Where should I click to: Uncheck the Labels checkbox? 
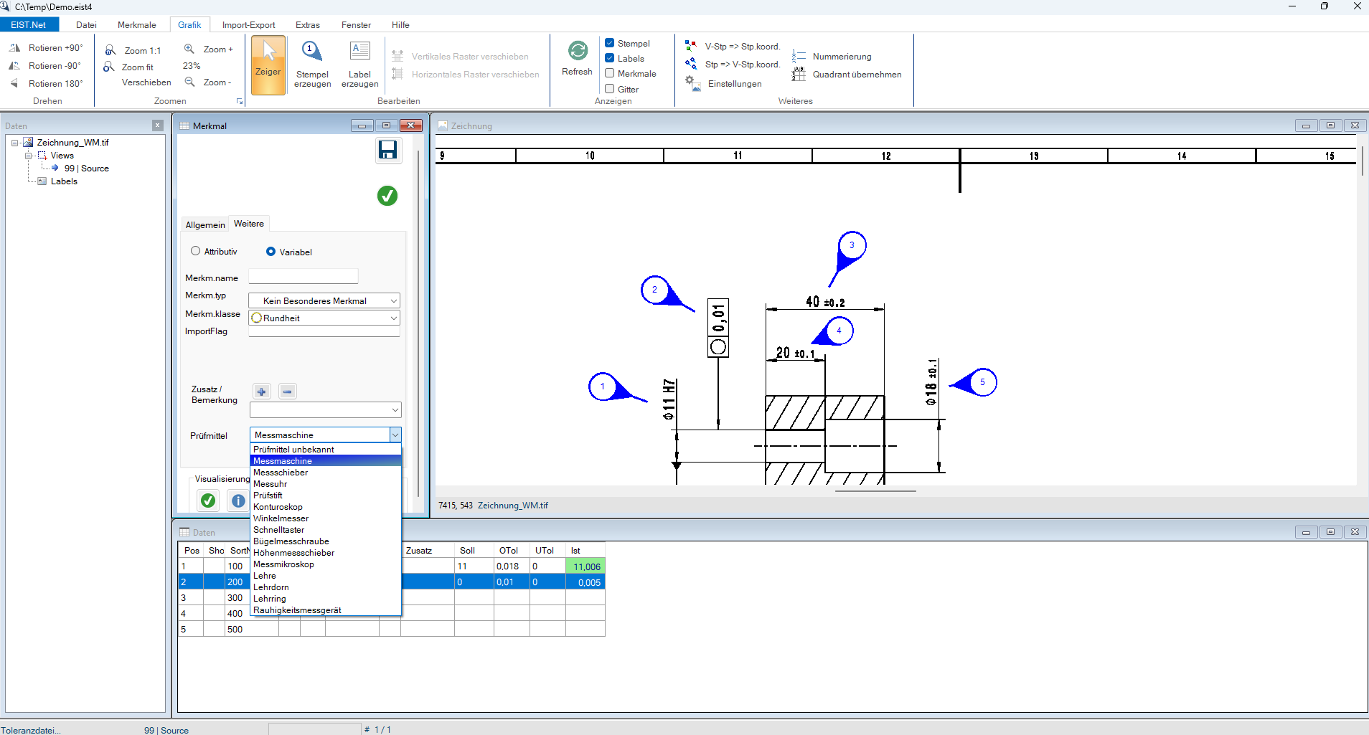coord(610,58)
